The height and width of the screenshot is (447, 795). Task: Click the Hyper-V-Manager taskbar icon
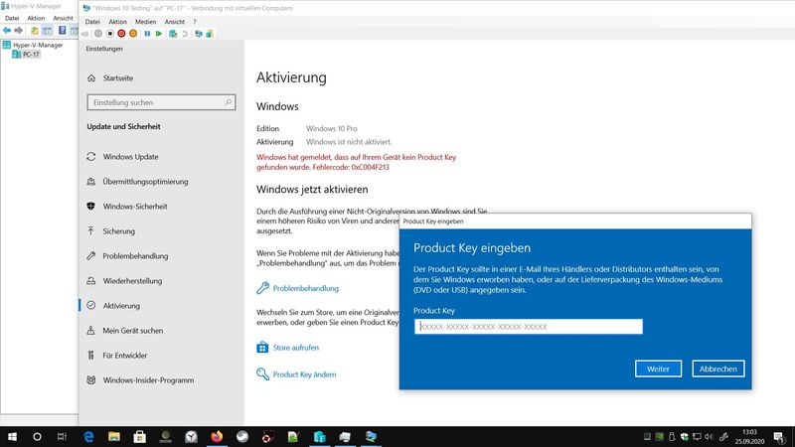[x=319, y=436]
